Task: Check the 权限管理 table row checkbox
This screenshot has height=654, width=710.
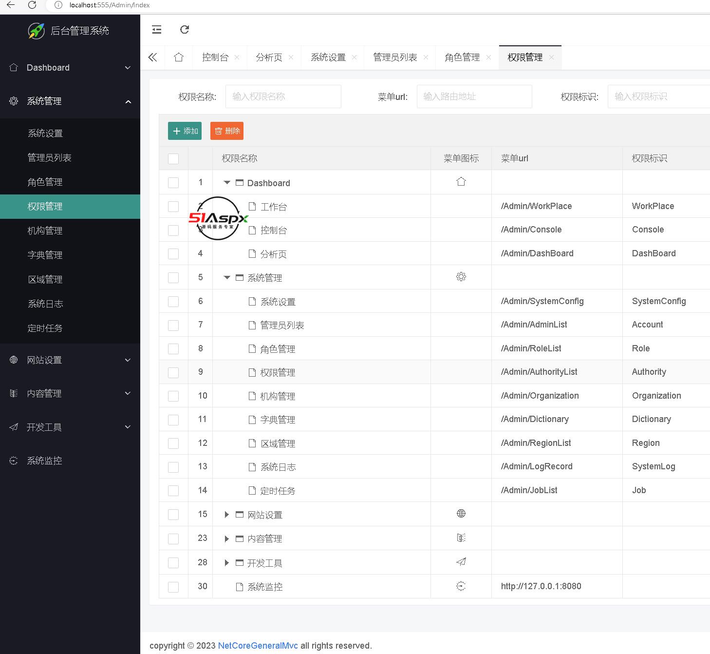Action: click(173, 372)
